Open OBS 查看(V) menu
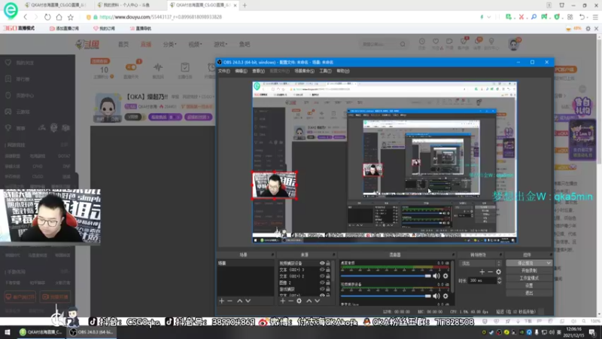602x339 pixels. click(258, 71)
